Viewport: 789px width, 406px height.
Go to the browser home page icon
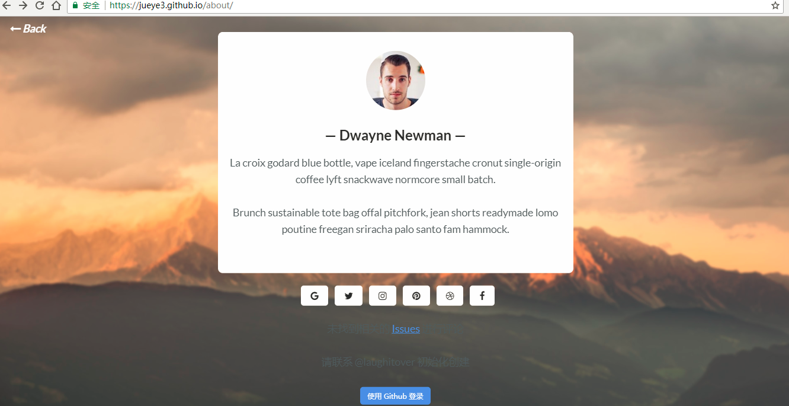[x=56, y=5]
